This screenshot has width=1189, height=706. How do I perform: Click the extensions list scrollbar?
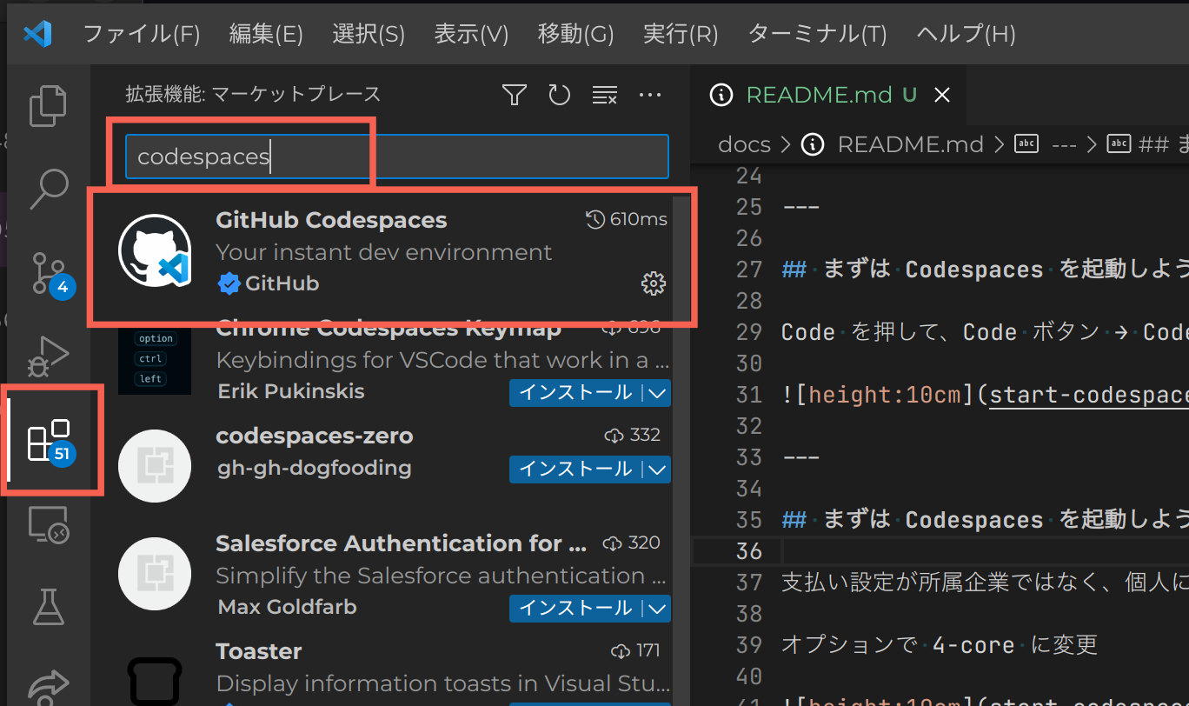681,261
